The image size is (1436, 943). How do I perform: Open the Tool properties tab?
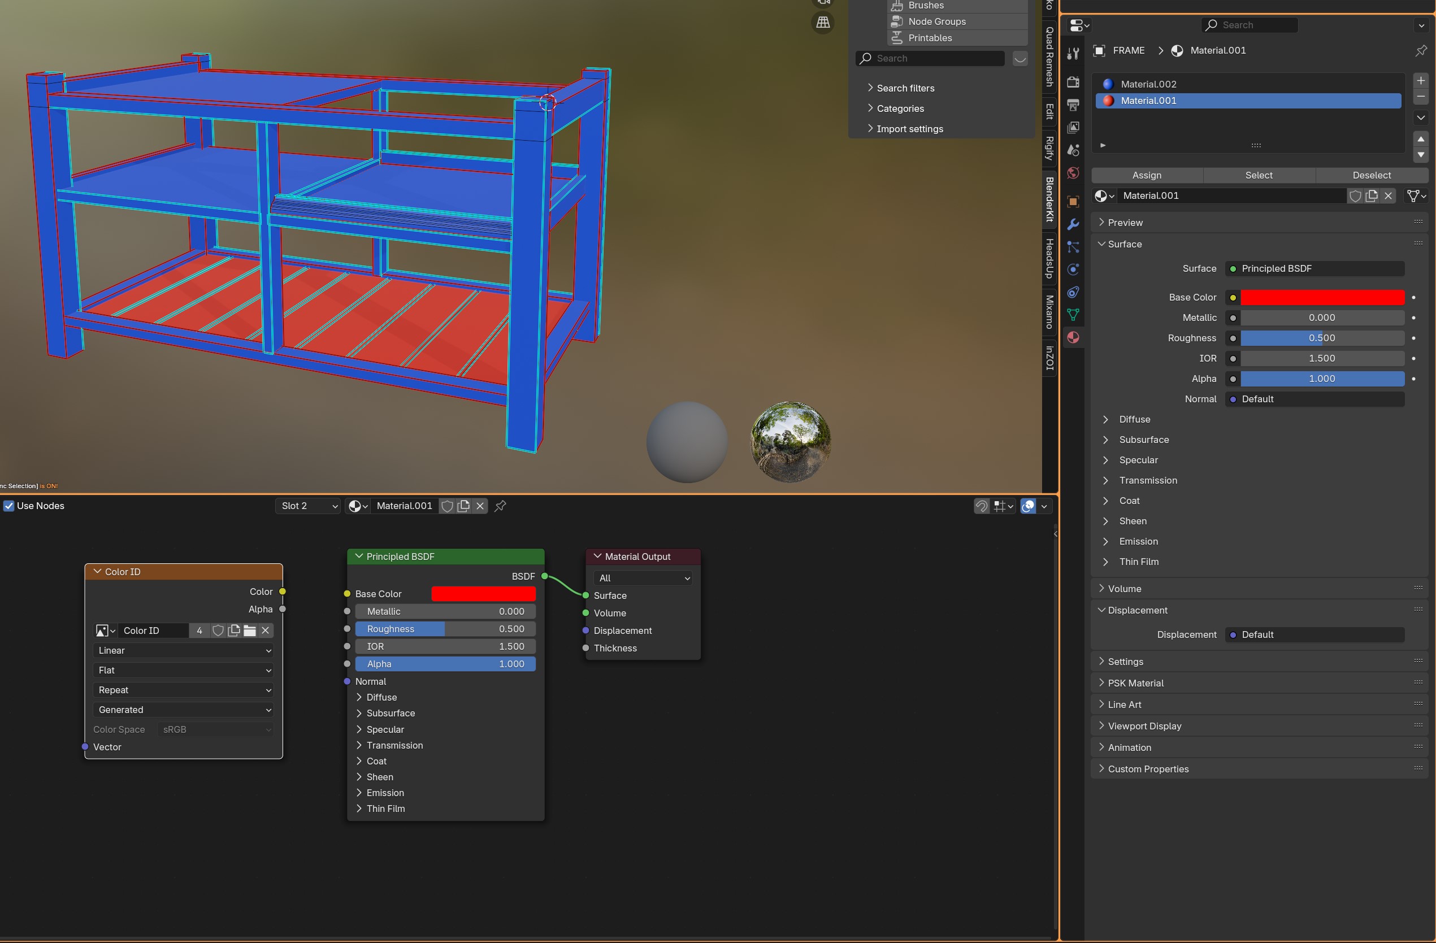(1073, 54)
